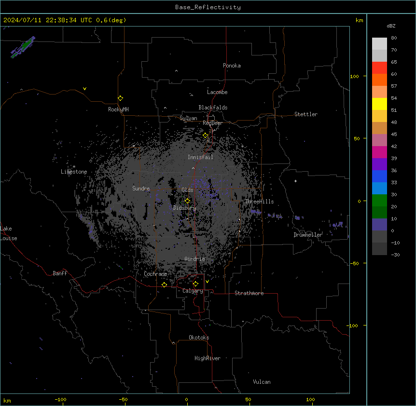Click the Sylvan town label

point(188,118)
